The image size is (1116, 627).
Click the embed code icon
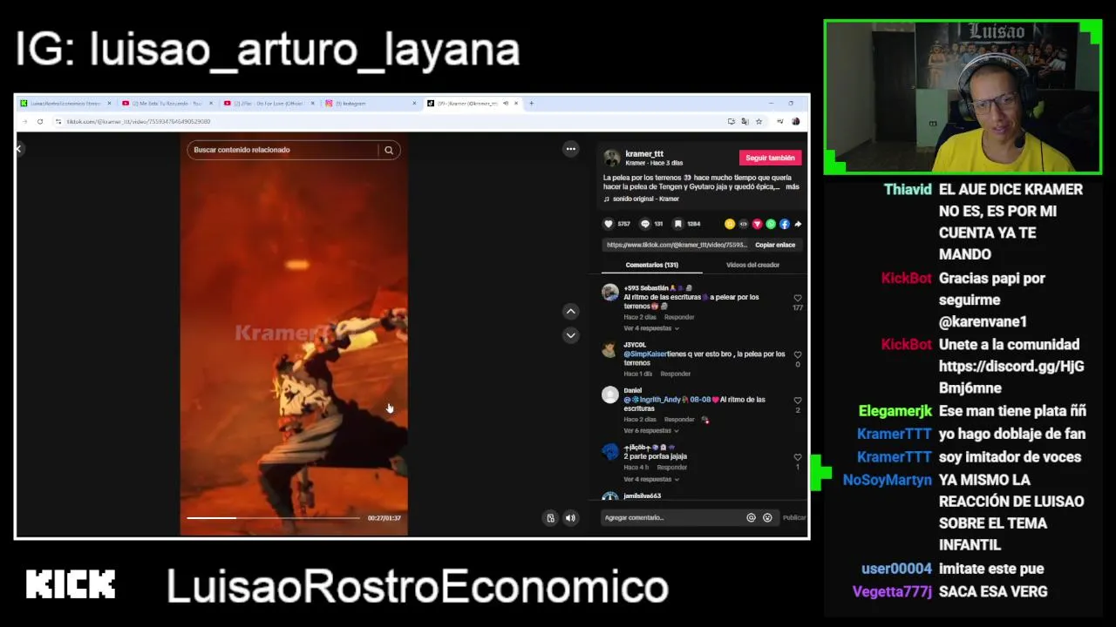coord(744,224)
